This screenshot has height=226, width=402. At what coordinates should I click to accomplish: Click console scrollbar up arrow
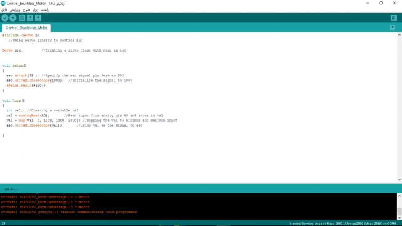tap(400, 196)
